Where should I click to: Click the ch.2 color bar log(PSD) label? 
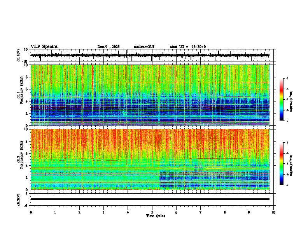(x=291, y=165)
